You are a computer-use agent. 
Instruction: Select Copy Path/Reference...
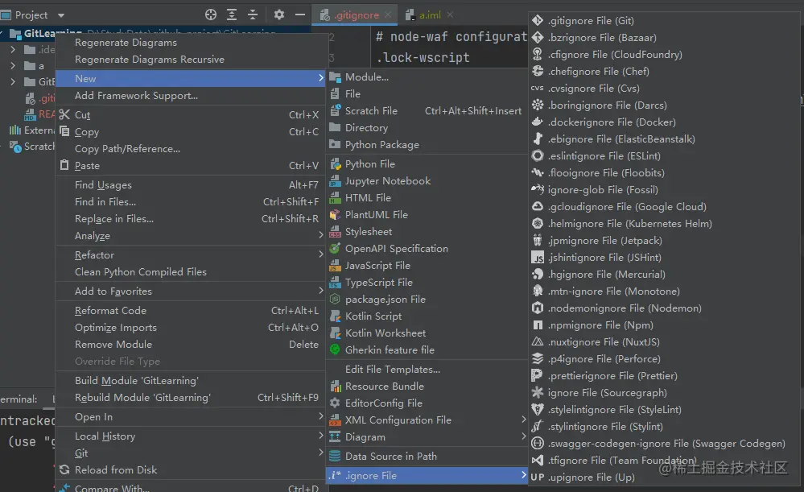tap(190, 149)
